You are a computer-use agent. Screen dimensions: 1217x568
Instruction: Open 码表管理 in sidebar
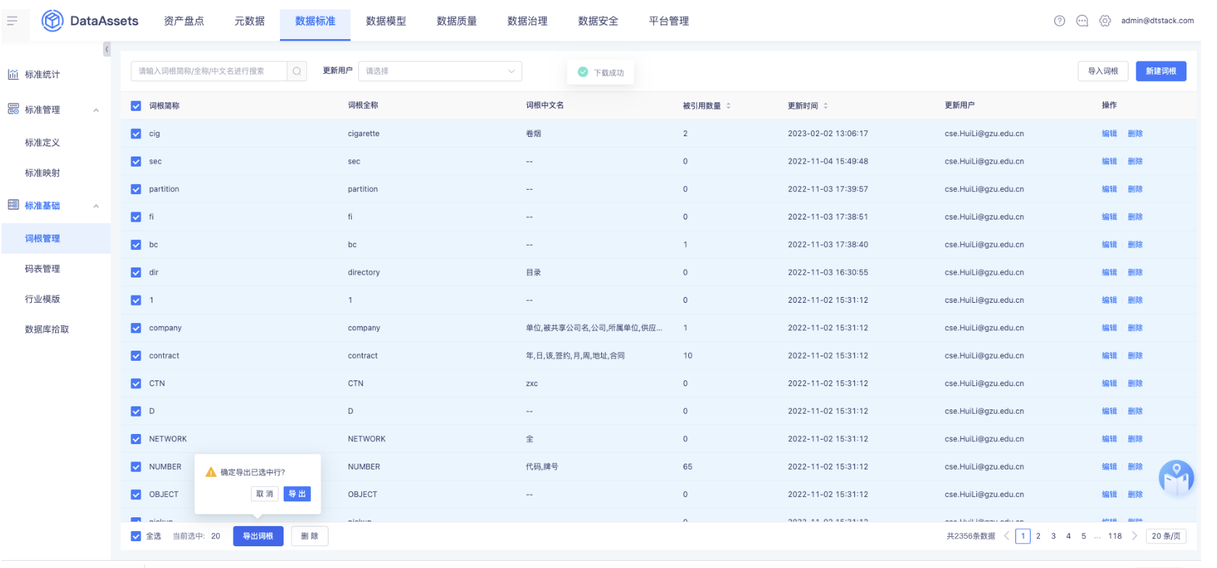point(43,269)
